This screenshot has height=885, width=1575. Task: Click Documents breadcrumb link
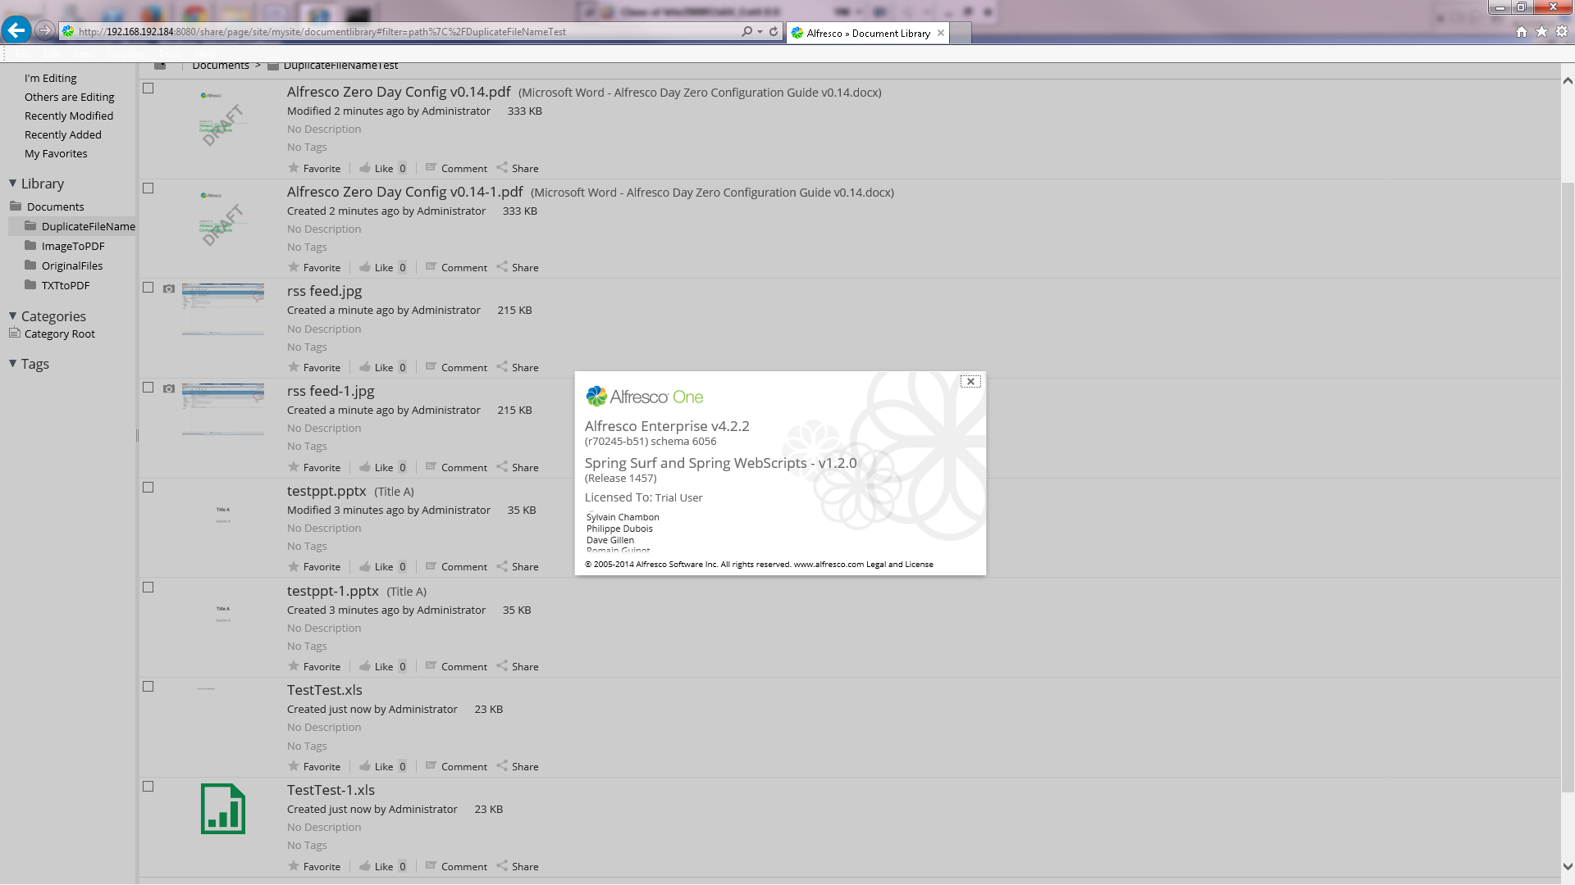pyautogui.click(x=221, y=66)
